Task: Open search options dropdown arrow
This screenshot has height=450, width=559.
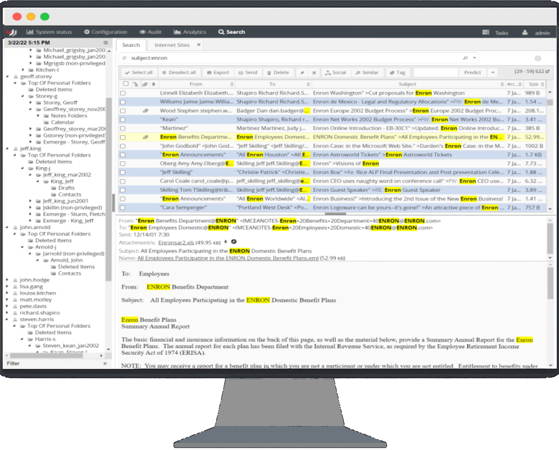Action: (x=474, y=58)
